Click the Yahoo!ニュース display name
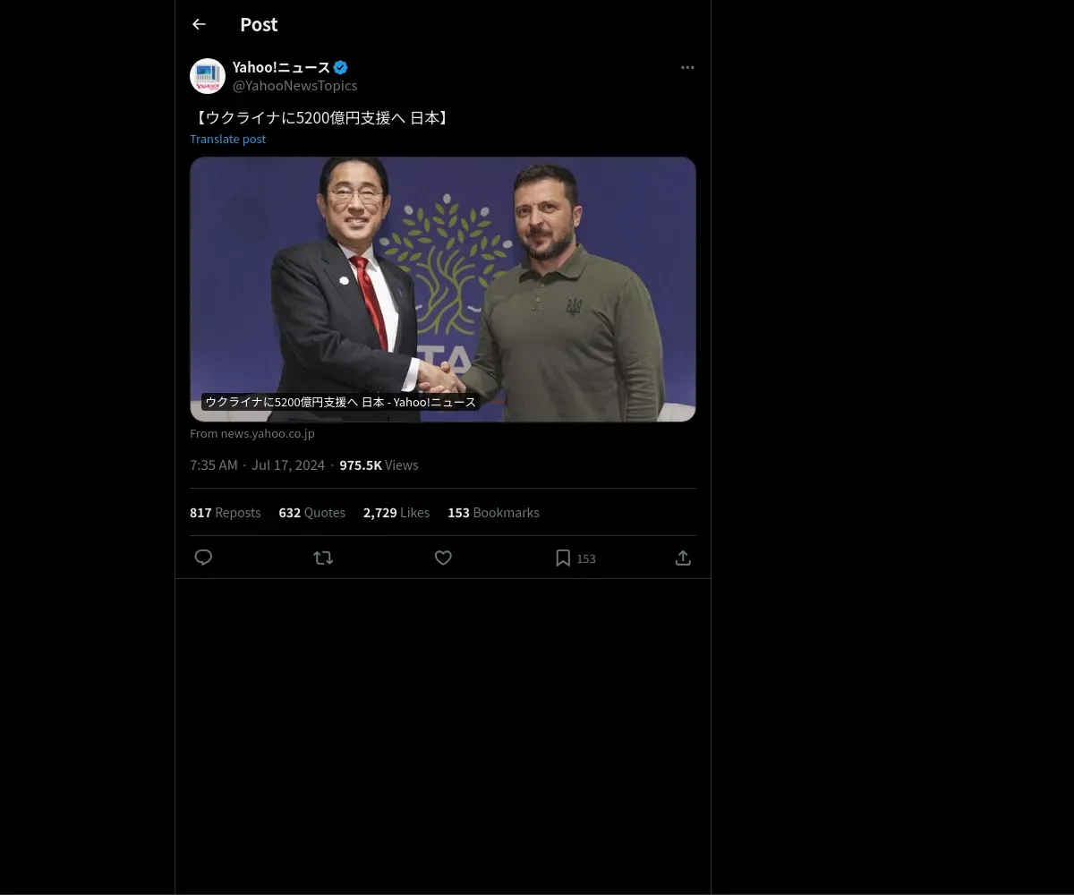Screen dimensions: 1074x895 [281, 67]
